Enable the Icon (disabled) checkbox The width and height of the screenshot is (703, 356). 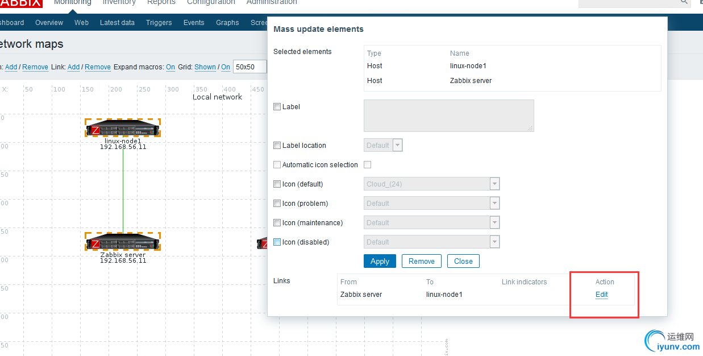pyautogui.click(x=277, y=242)
